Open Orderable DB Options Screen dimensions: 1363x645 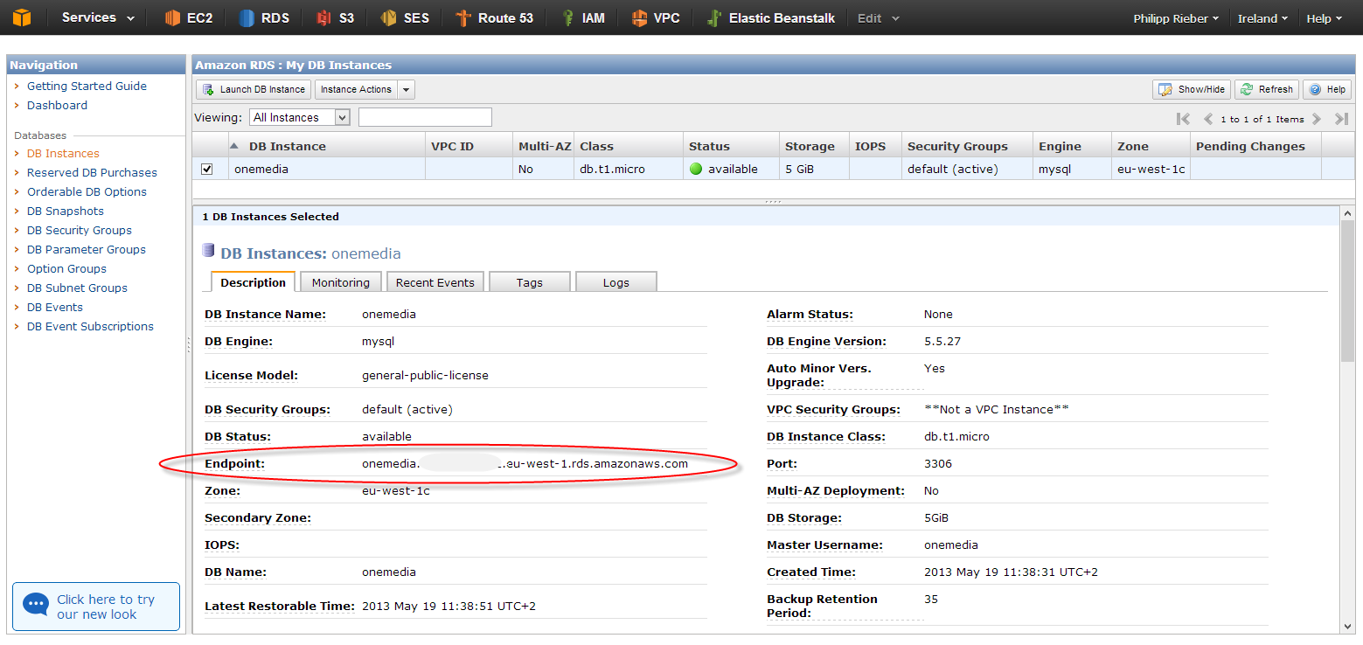coord(87,191)
